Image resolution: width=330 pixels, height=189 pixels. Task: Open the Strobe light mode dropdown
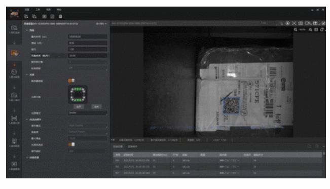pos(87,113)
